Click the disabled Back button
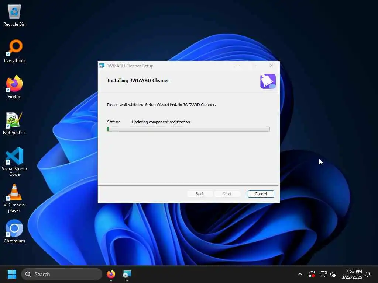 [x=200, y=194]
